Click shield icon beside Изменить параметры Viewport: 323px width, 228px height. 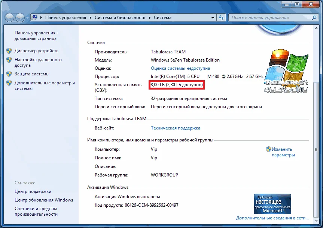click(x=268, y=149)
